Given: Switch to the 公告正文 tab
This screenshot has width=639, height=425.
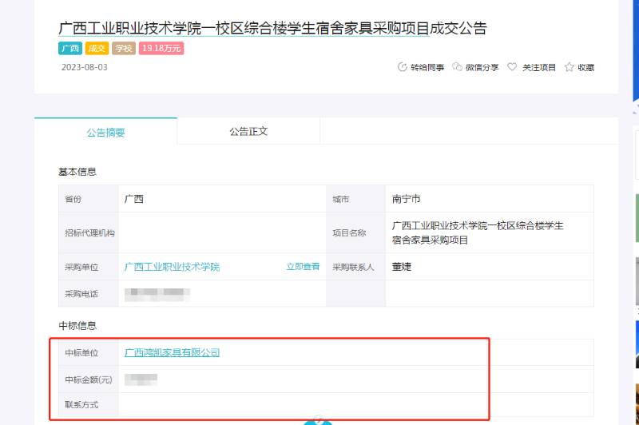Looking at the screenshot, I should [x=248, y=131].
